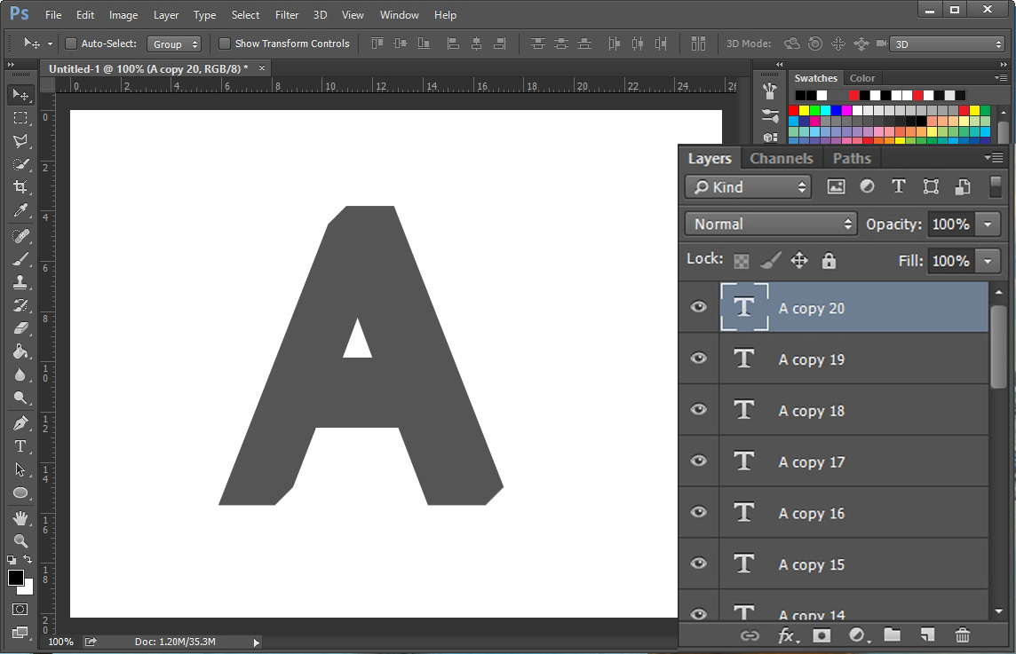Delete layer using trash icon
Image resolution: width=1016 pixels, height=654 pixels.
click(962, 635)
